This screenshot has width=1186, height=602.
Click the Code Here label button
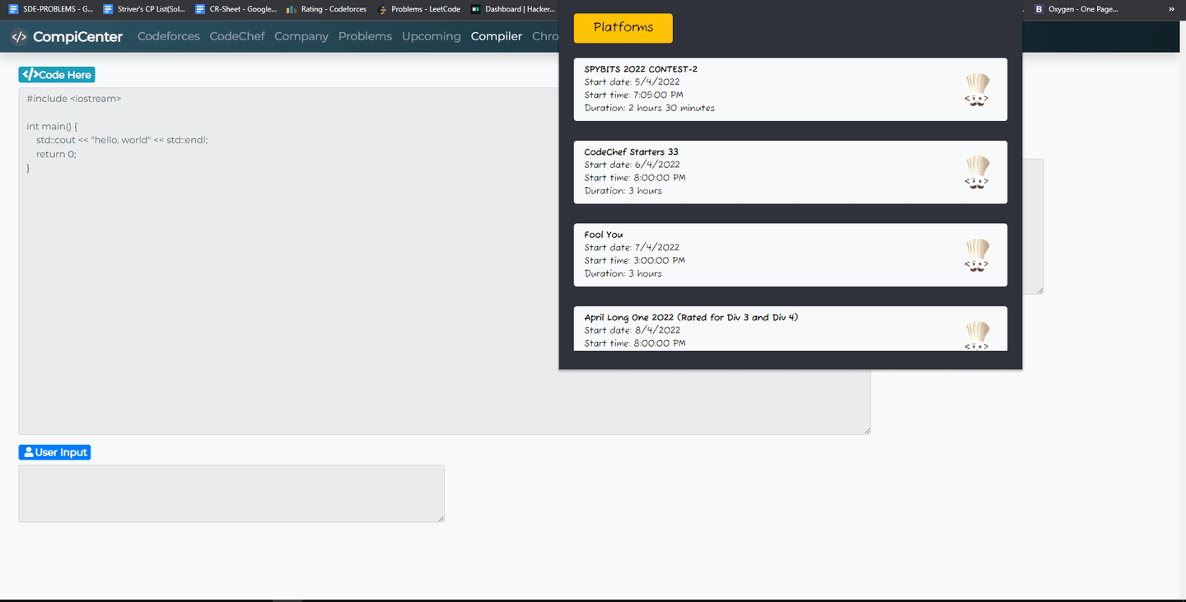click(x=57, y=75)
